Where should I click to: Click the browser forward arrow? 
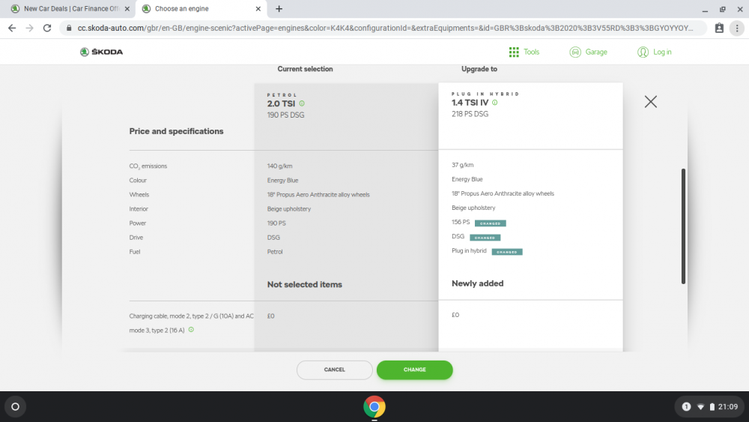(x=30, y=28)
